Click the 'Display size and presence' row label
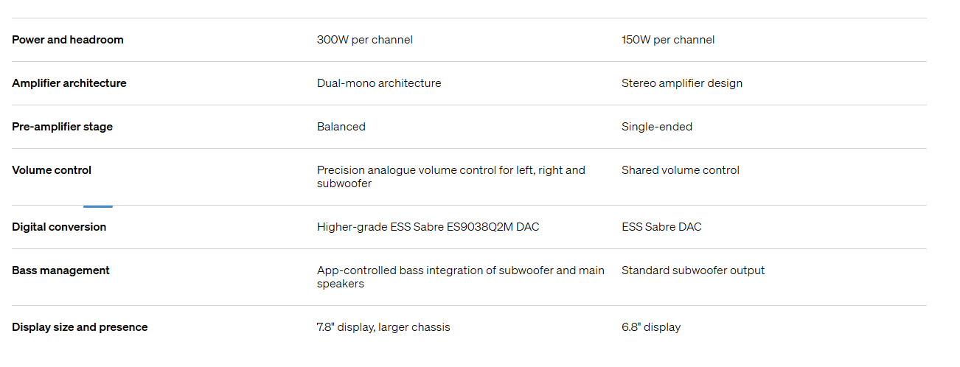This screenshot has height=367, width=960. [80, 327]
